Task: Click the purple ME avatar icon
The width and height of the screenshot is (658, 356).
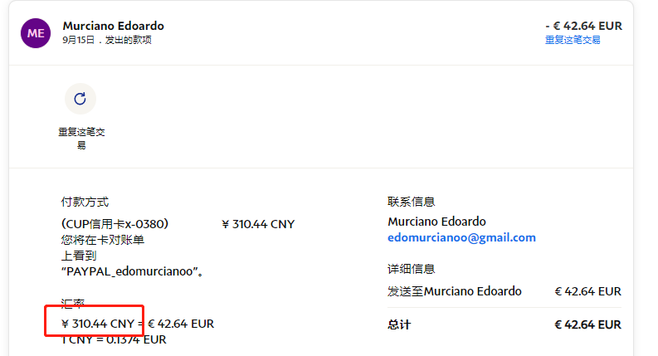Action: pyautogui.click(x=36, y=32)
